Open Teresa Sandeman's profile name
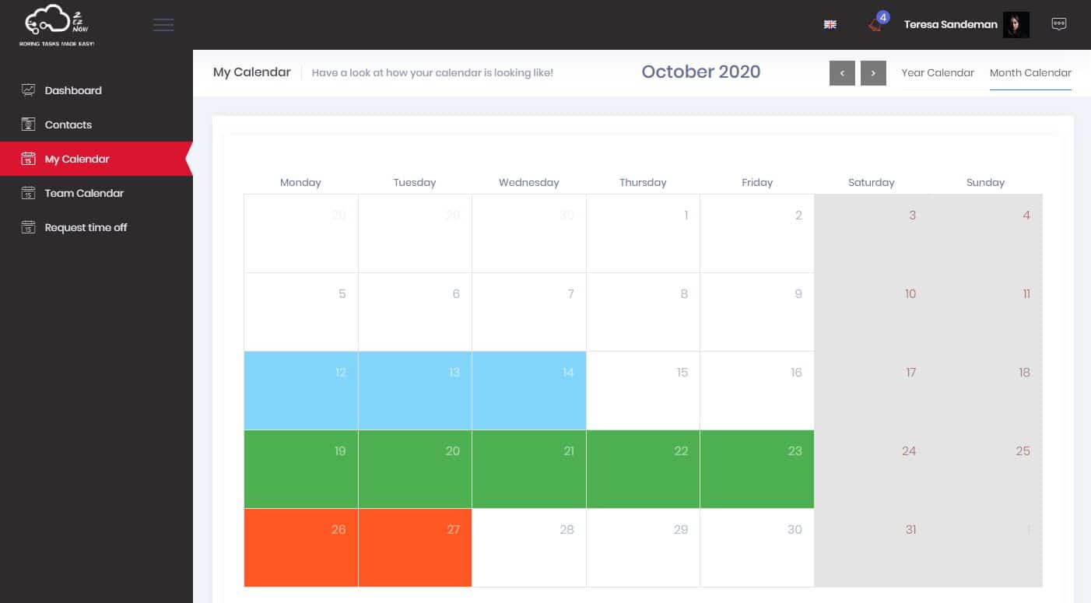Viewport: 1091px width, 603px height. [950, 24]
